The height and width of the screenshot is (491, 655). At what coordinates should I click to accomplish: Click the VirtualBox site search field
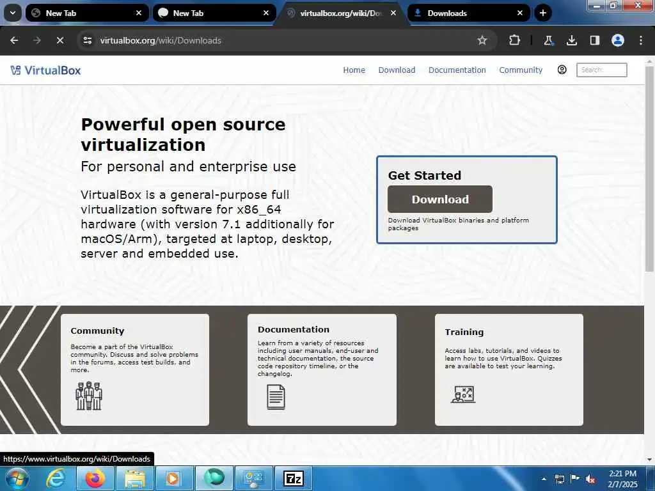point(601,70)
